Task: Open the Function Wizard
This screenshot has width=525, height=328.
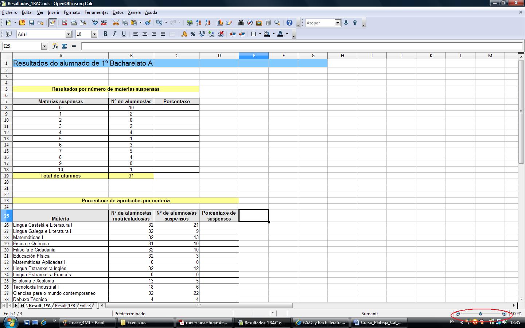Action: pos(55,46)
